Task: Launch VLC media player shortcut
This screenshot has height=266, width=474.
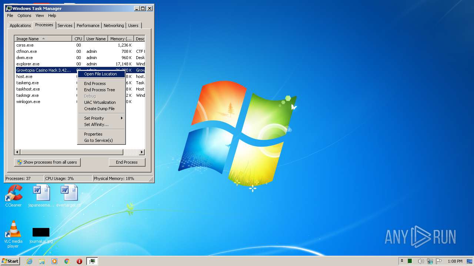Action: click(x=13, y=234)
